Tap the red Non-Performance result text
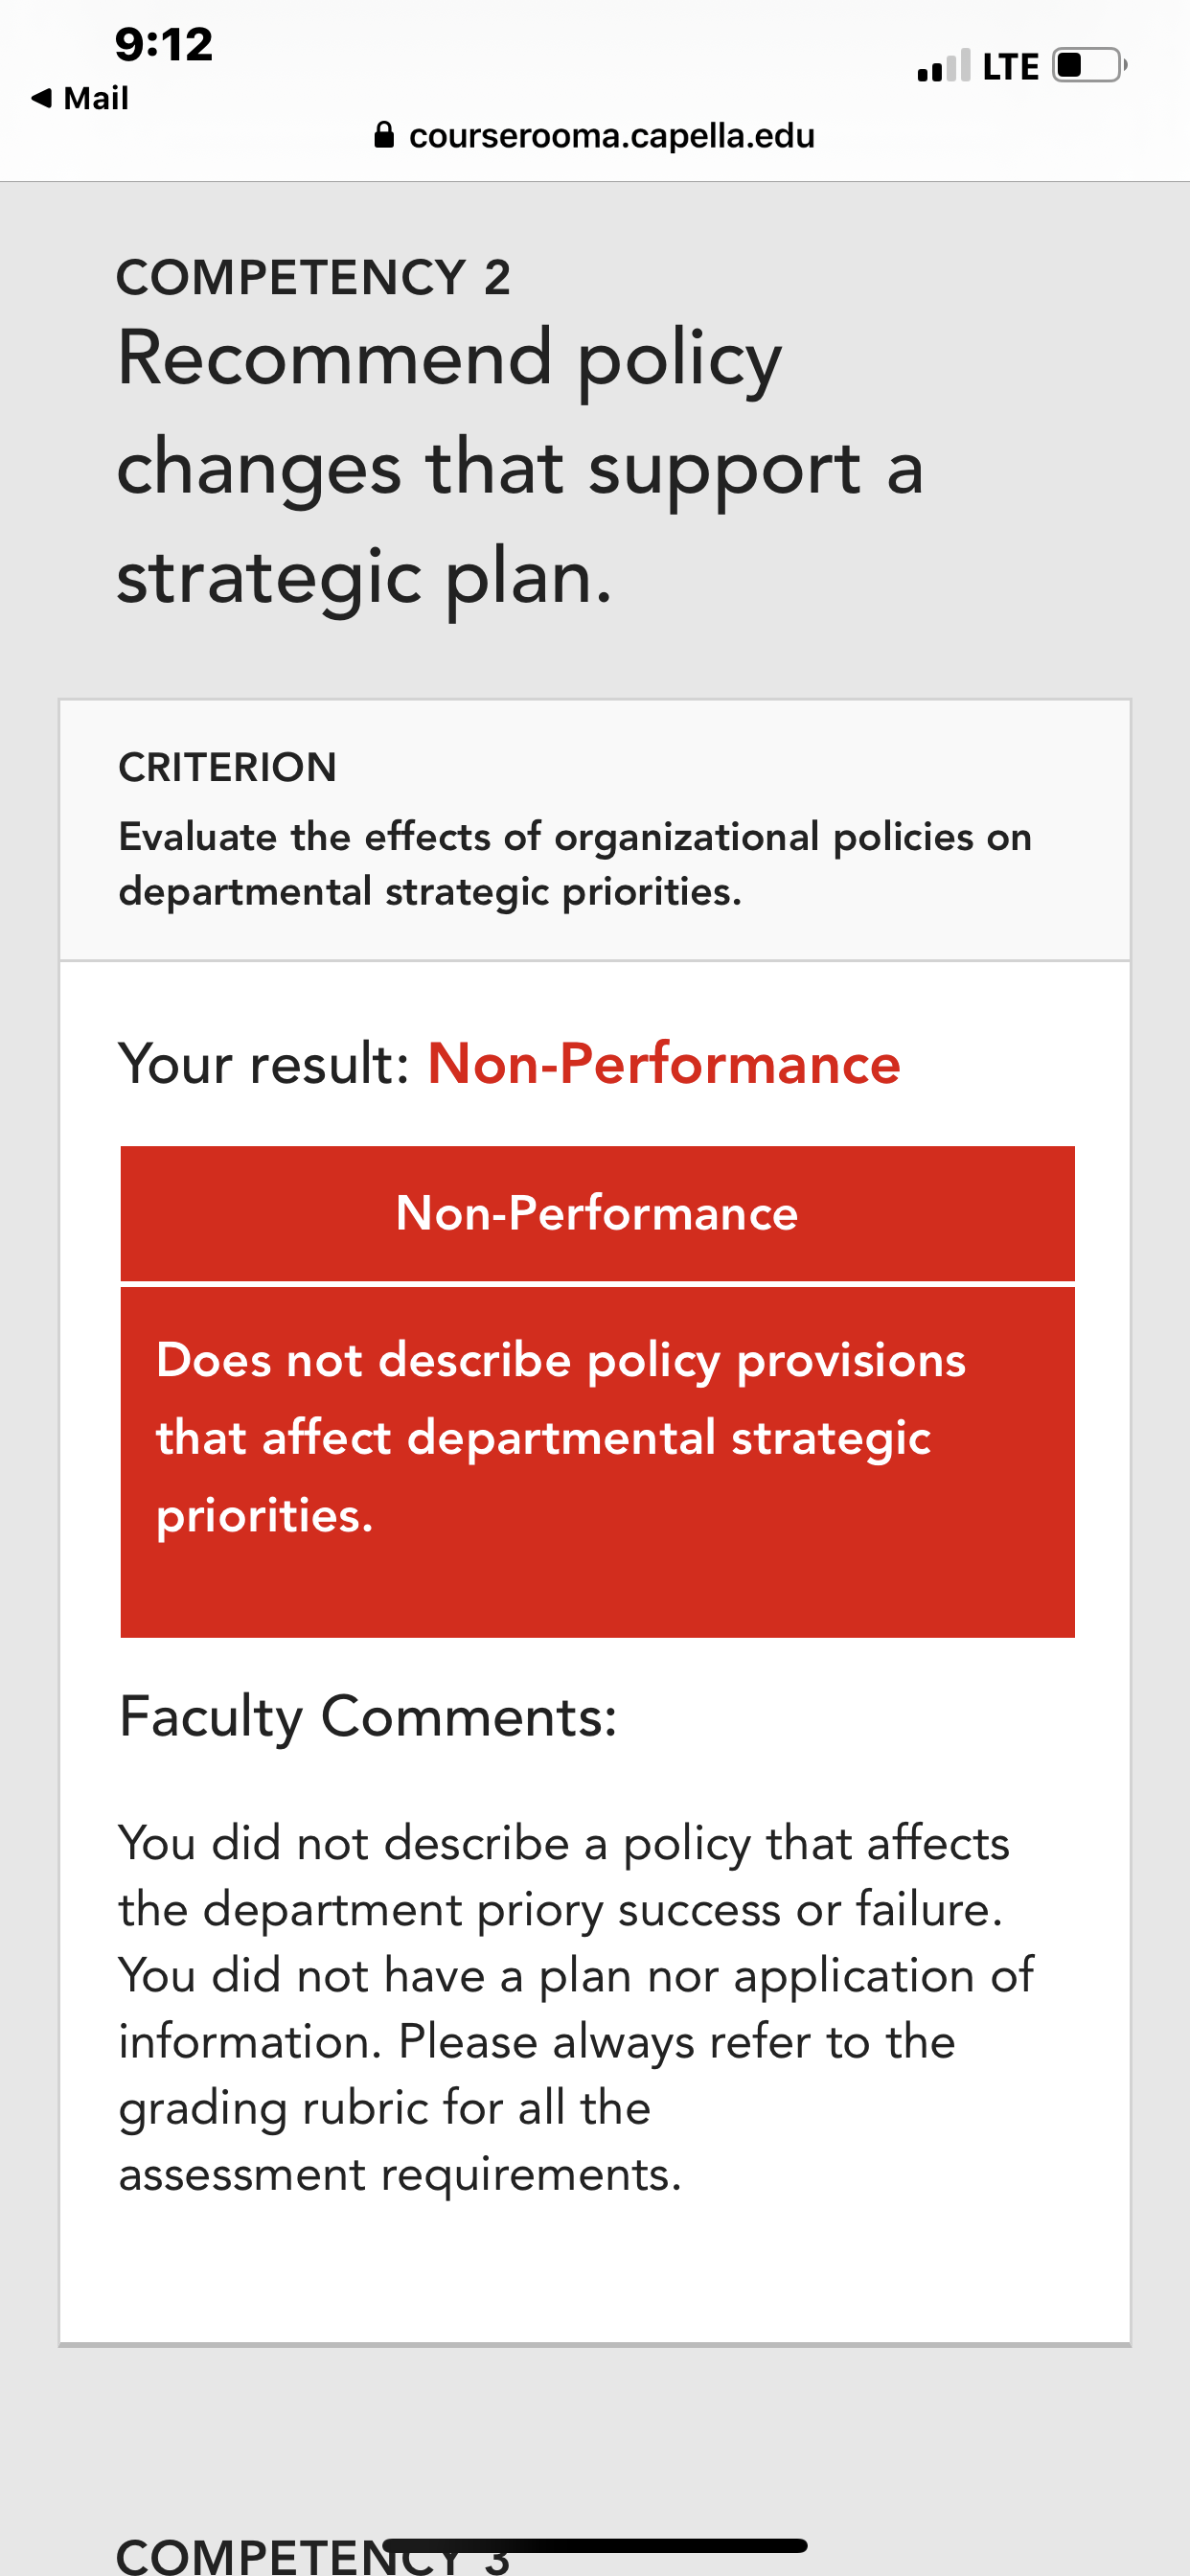1190x2576 pixels. [x=664, y=1063]
